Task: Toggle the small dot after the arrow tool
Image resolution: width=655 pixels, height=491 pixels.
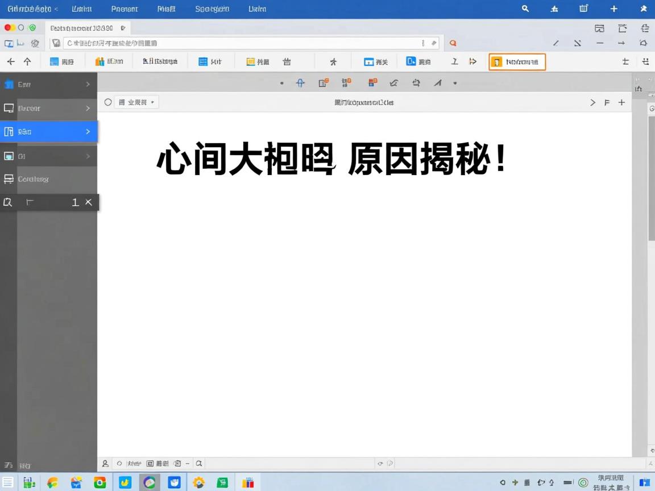Action: point(455,83)
